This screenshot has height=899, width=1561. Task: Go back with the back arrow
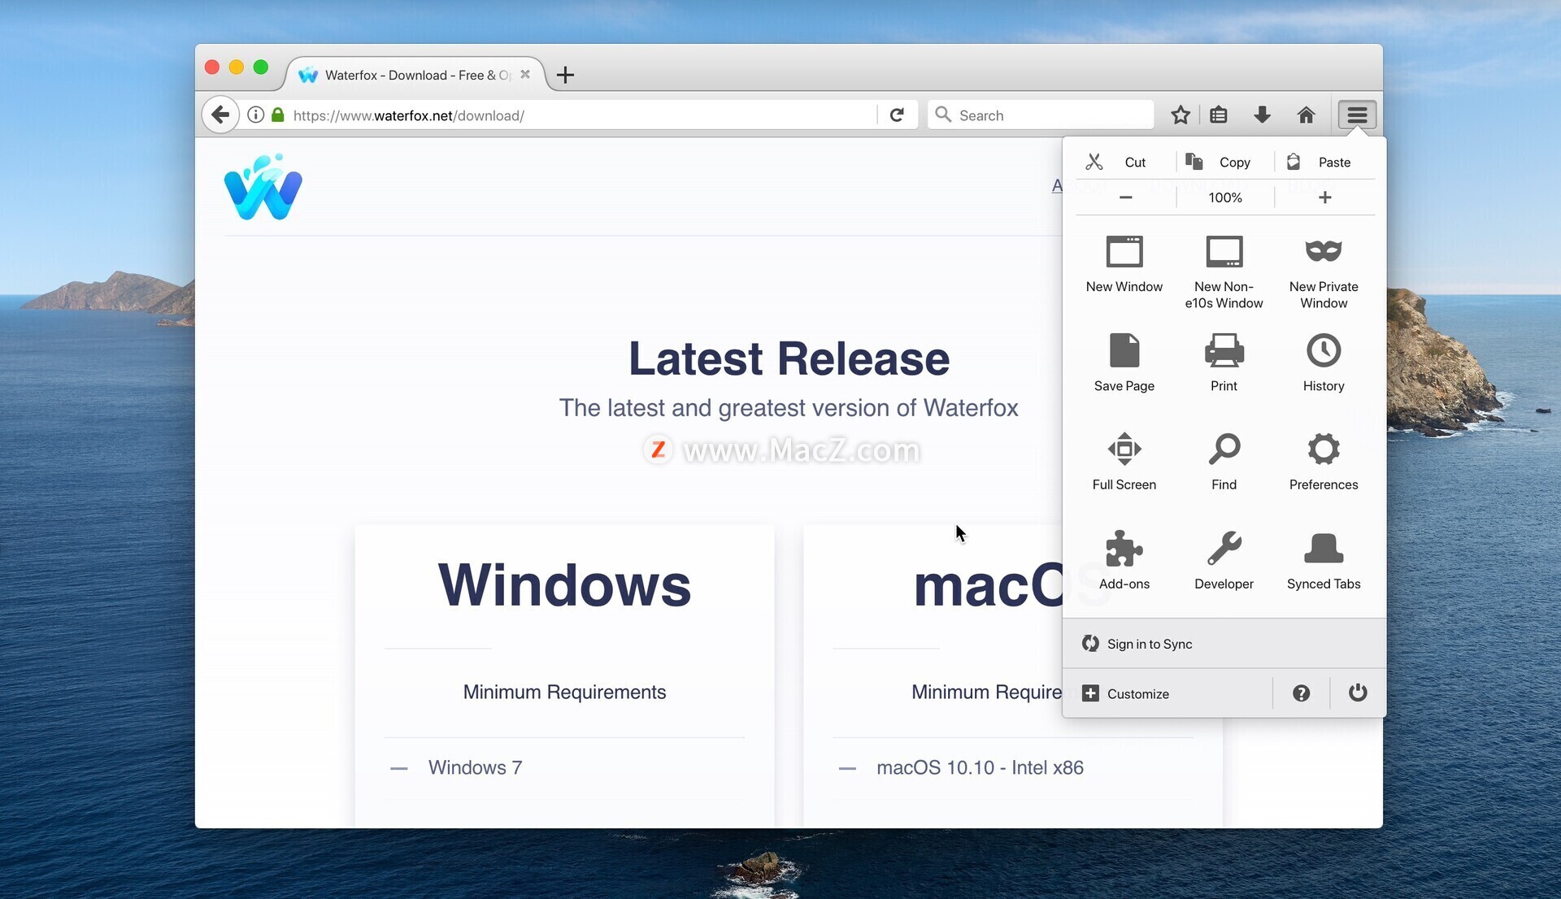click(x=220, y=115)
